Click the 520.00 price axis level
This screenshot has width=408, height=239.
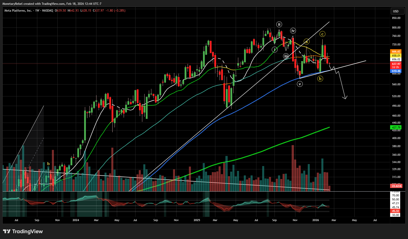pos(396,96)
